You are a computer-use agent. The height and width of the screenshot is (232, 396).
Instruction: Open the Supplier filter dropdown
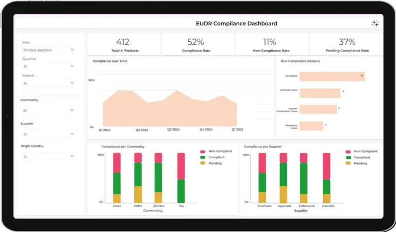[x=48, y=134]
